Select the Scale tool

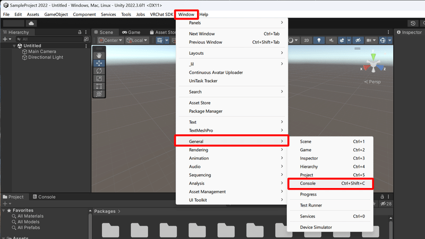(99, 79)
